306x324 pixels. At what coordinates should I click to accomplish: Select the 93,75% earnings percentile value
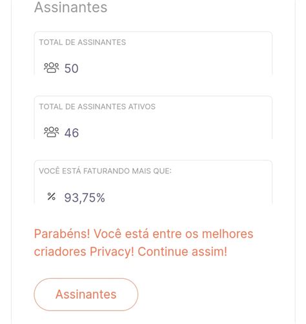pos(85,198)
